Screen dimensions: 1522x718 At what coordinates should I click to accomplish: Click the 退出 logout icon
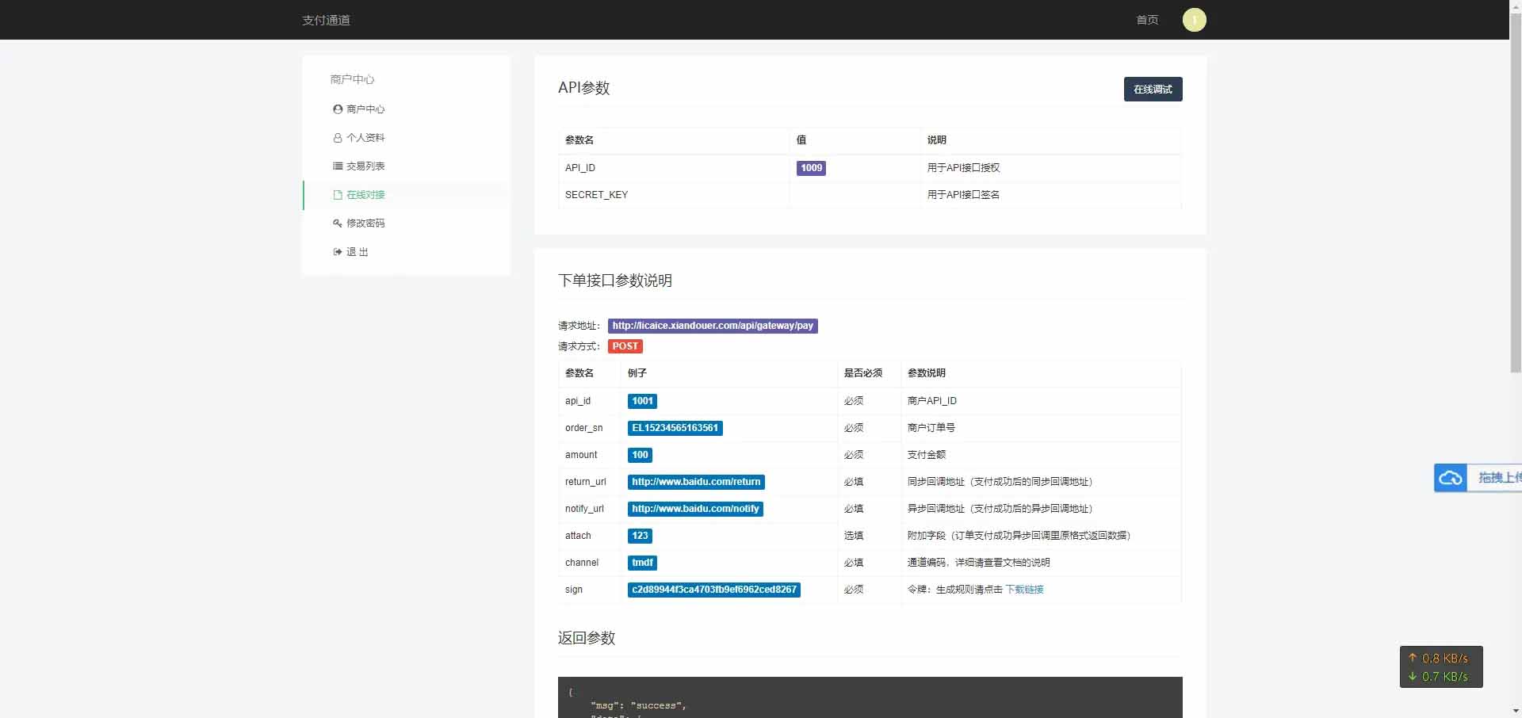tap(338, 252)
